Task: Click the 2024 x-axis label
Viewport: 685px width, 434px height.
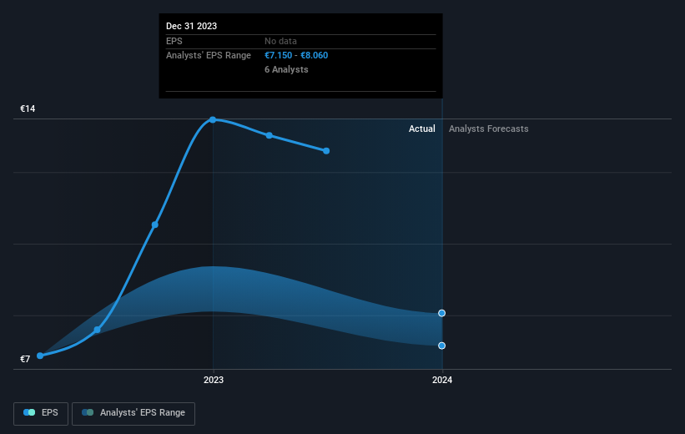Action: click(442, 380)
